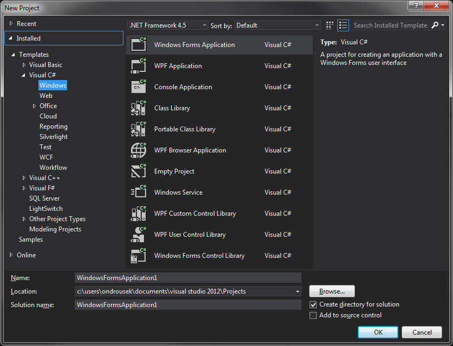453x346 pixels.
Task: Expand the Office node arrow
Action: tap(35, 106)
